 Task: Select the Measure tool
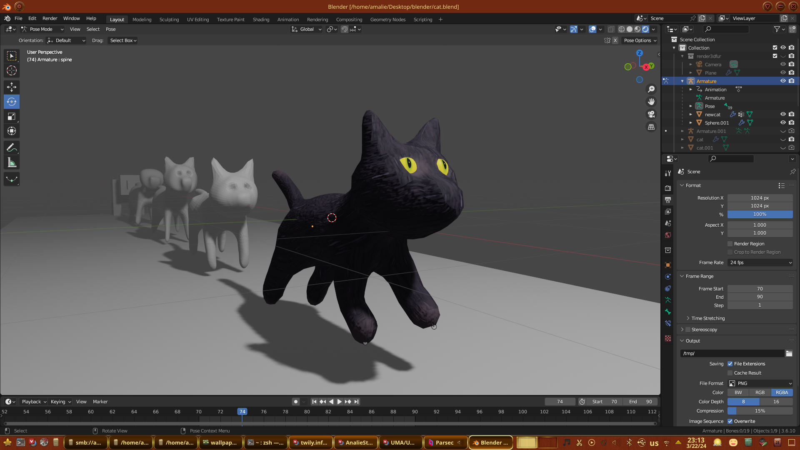[12, 163]
